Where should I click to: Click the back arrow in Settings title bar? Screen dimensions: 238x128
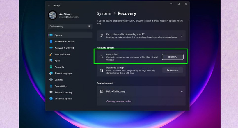click(x=49, y=5)
